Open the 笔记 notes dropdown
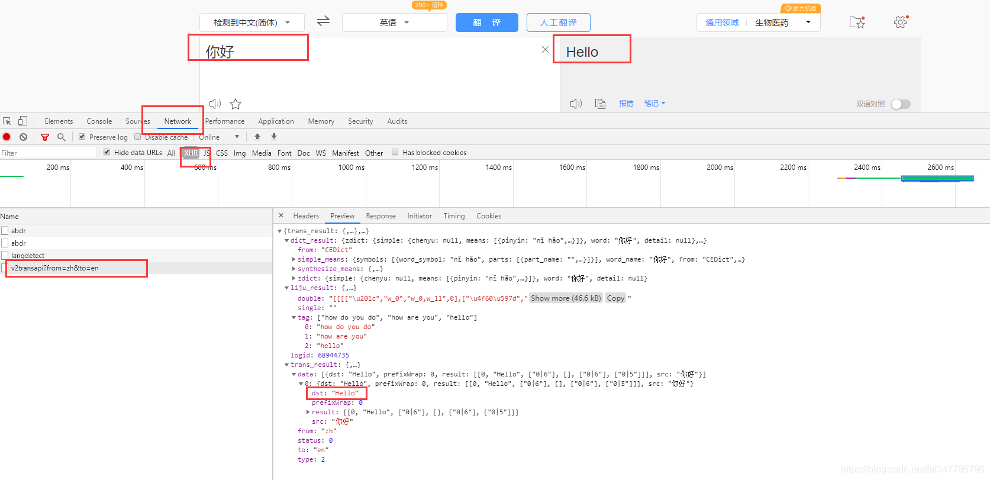 point(654,103)
